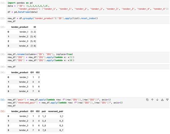Select the [1]: input prompt
170x134 pixels.
3,3
